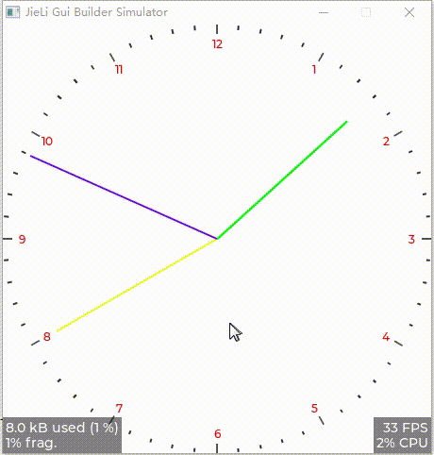Click the number 12 on the clock
434x455 pixels.
(x=217, y=44)
